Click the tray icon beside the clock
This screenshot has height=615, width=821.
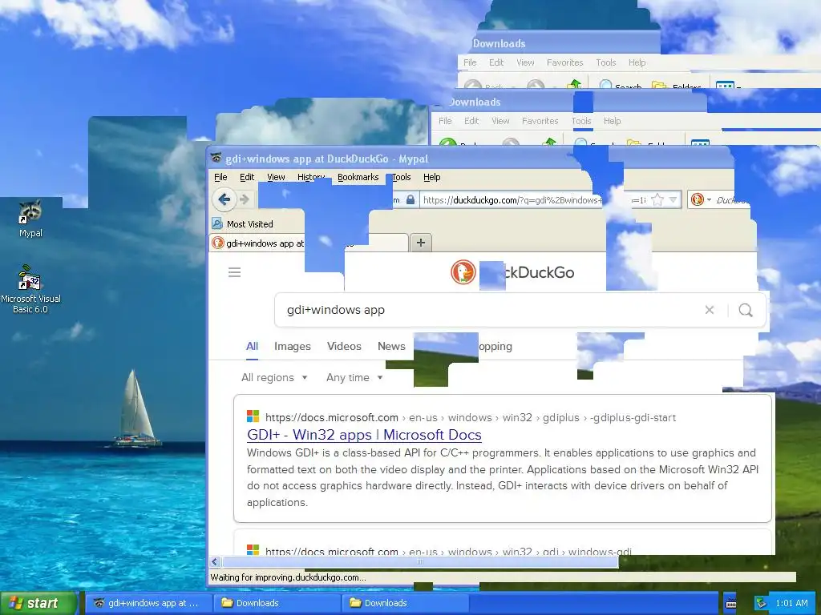click(762, 604)
